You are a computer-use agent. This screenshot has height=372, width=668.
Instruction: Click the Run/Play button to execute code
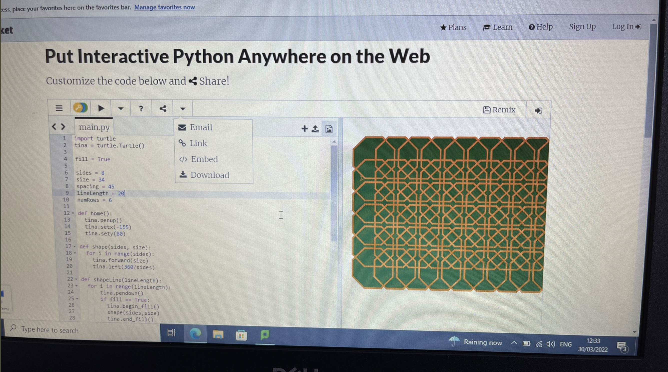[x=100, y=108]
